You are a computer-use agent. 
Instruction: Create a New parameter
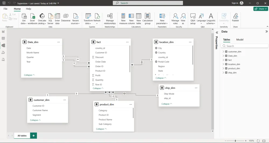[162, 19]
